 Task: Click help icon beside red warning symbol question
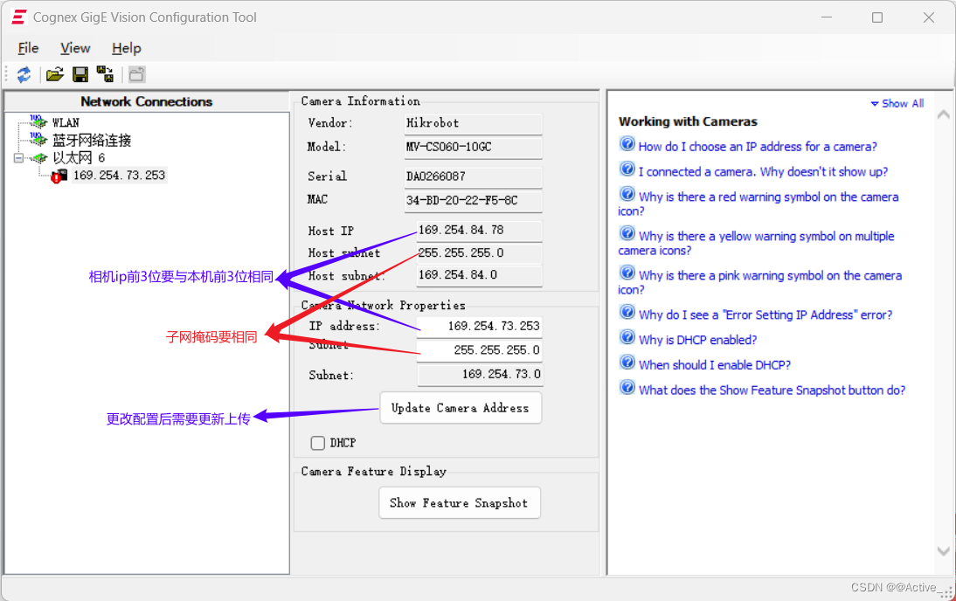tap(627, 194)
